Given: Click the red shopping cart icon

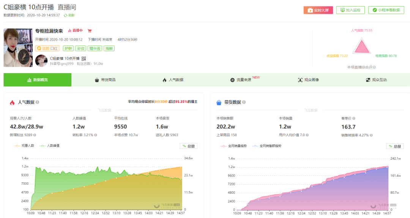Looking at the screenshot, I should click(90, 31).
